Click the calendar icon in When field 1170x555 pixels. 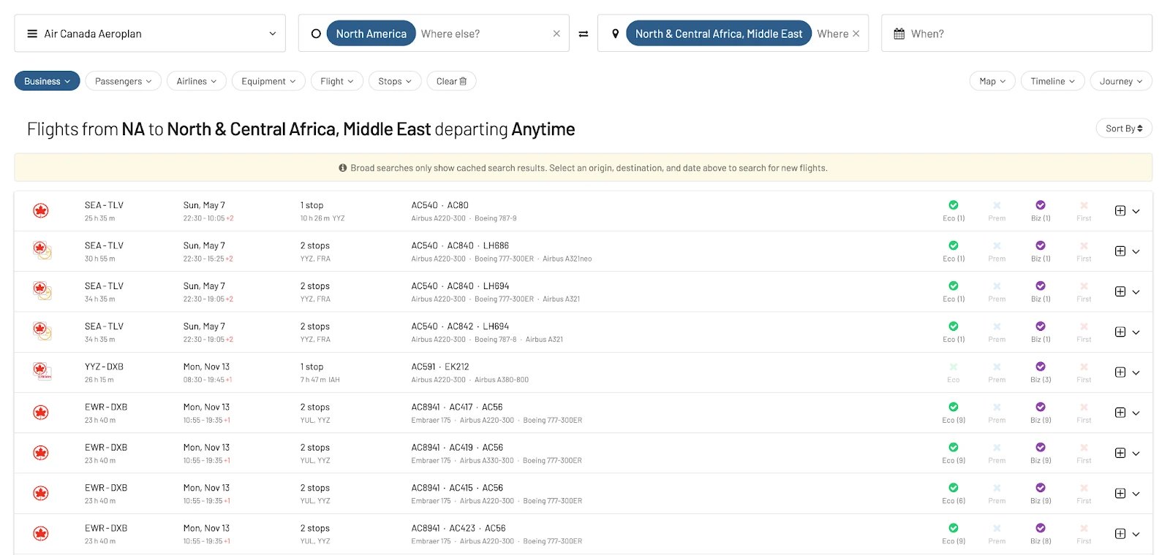[x=899, y=34]
